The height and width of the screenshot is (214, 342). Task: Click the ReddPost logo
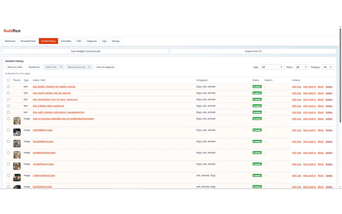point(12,31)
